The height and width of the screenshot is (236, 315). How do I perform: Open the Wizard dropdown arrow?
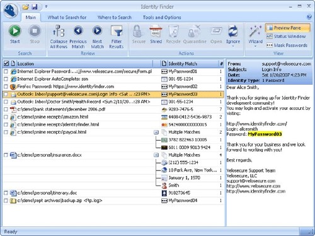[255, 46]
